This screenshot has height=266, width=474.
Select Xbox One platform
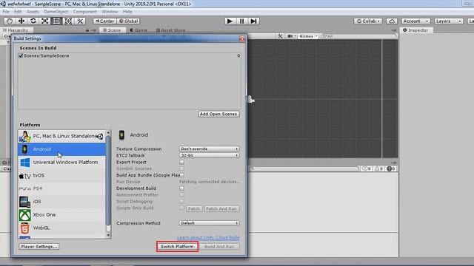[62, 215]
